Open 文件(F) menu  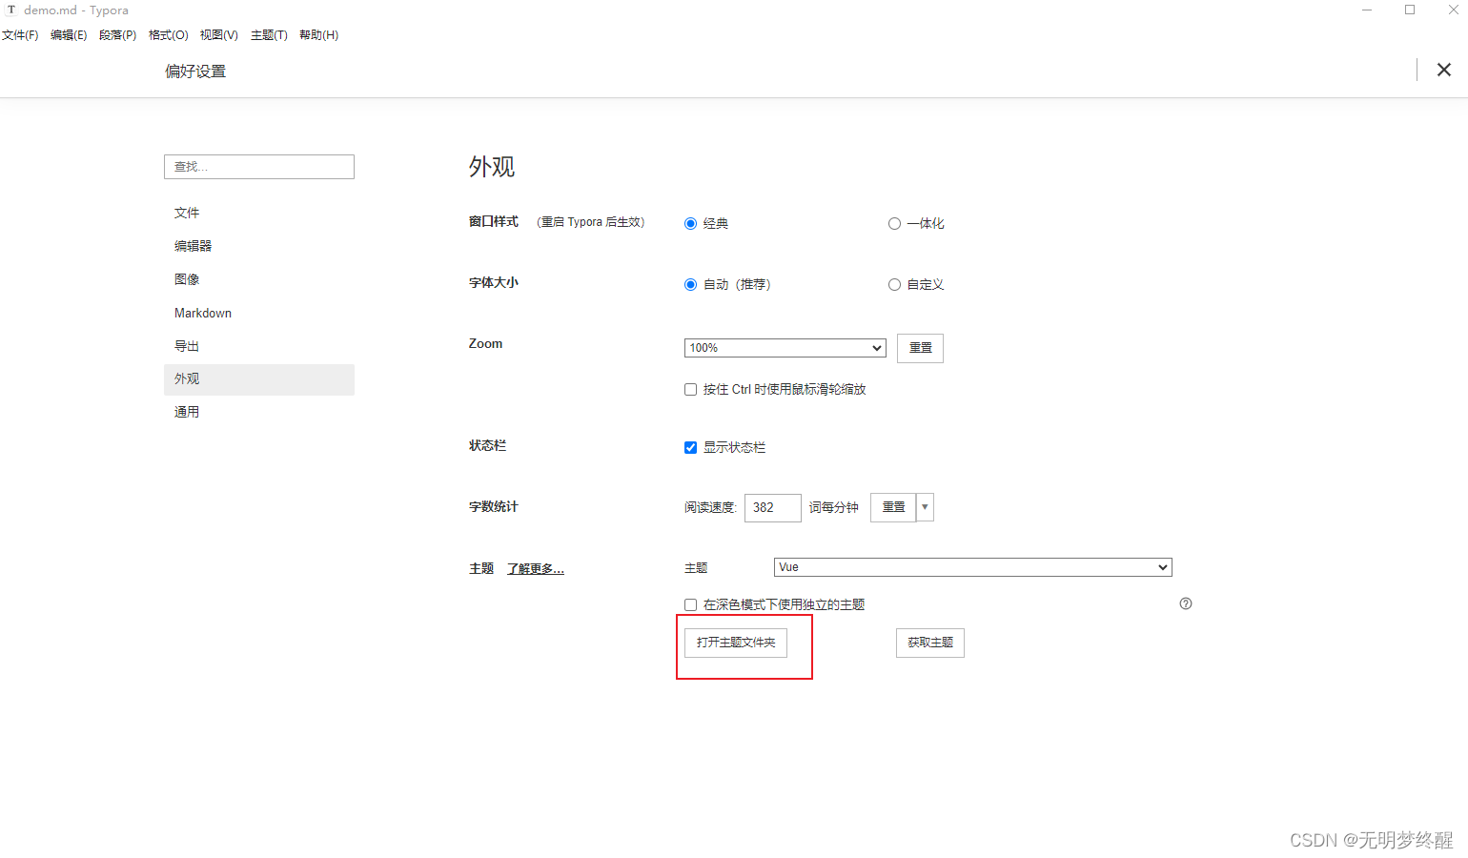[x=20, y=35]
